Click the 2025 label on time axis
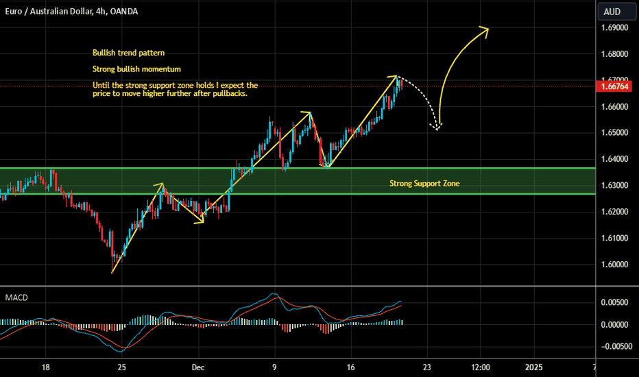Viewport: 639px width, 377px height. coord(534,367)
